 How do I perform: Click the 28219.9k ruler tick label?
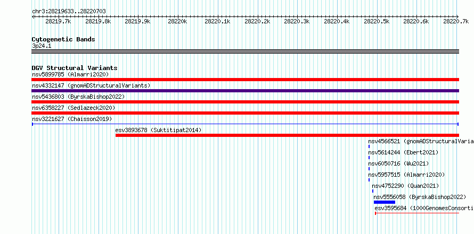pos(137,21)
